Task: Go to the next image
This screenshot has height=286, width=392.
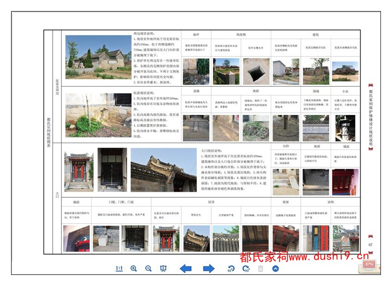Action: 208,268
